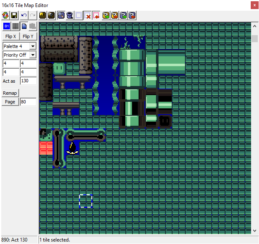
Task: Click the blue bucket icon
Action: tap(70, 16)
